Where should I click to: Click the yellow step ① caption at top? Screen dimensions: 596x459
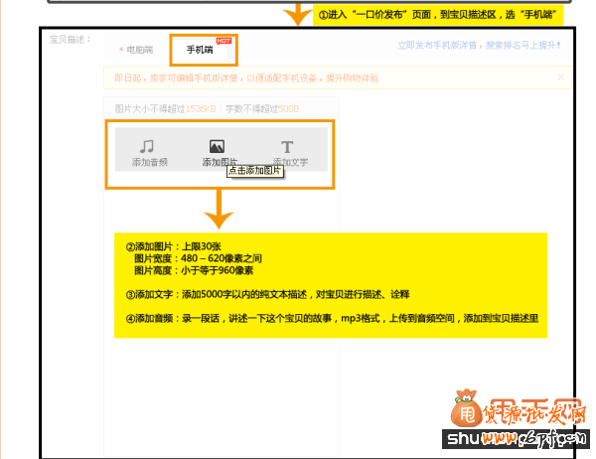tap(439, 15)
